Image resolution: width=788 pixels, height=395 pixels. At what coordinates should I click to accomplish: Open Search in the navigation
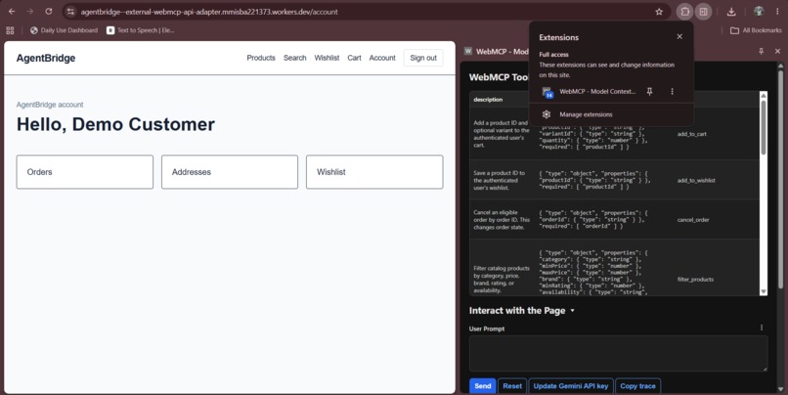pyautogui.click(x=294, y=58)
